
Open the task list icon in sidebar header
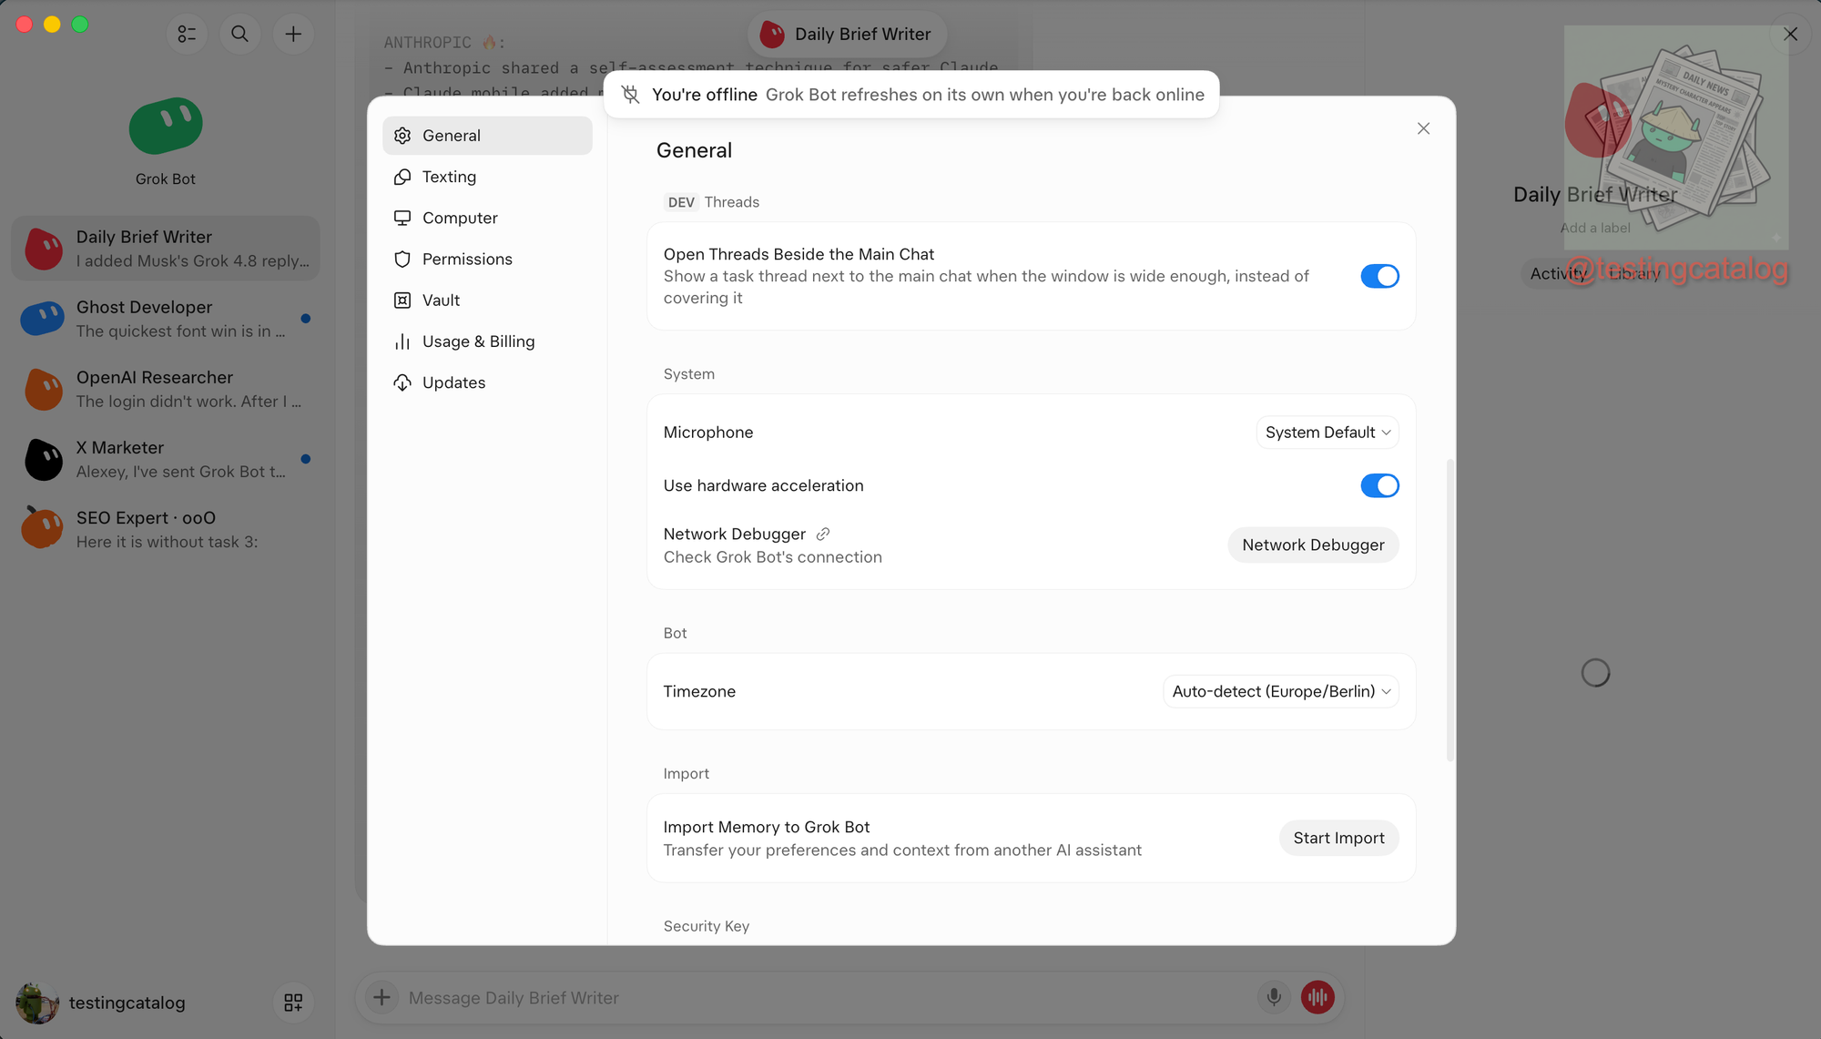187,34
